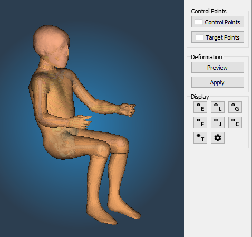The width and height of the screenshot is (252, 237).
Task: Click the white swatch on Control Points button
Action: 199,22
